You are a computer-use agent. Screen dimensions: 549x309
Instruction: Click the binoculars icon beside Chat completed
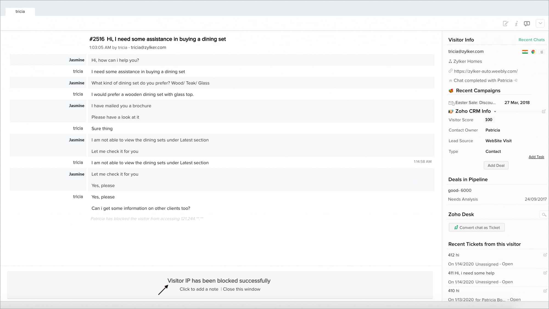pyautogui.click(x=450, y=81)
